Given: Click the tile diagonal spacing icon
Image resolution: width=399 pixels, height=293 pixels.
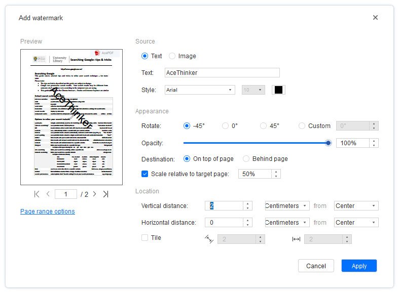Looking at the screenshot, I should [x=209, y=239].
